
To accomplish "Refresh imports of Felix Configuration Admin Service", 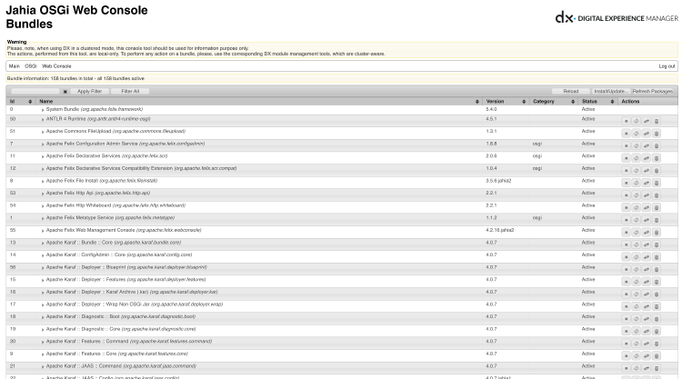I will coord(637,145).
